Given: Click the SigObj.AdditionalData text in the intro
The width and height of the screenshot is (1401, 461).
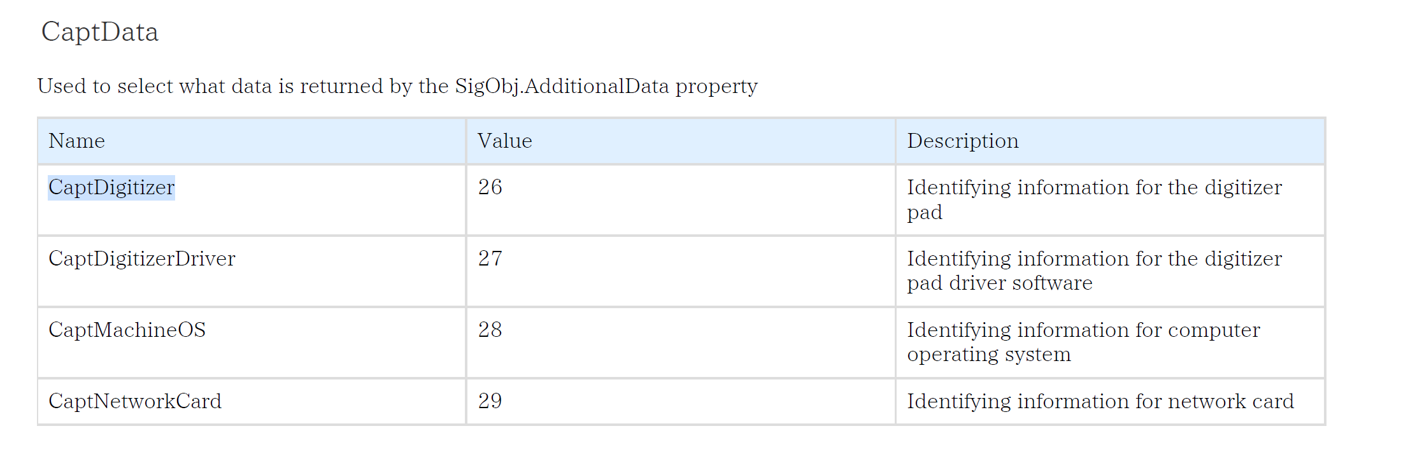Looking at the screenshot, I should pos(562,86).
